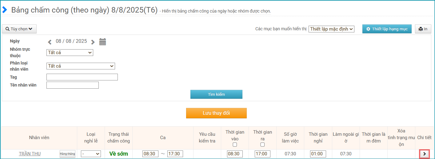Click the Tên nhân viên text field

coord(73,85)
